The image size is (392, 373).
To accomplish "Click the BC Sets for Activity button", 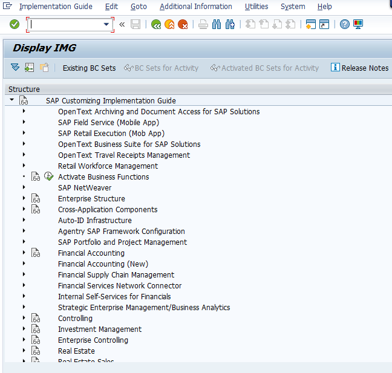I will (162, 68).
